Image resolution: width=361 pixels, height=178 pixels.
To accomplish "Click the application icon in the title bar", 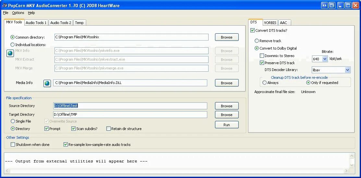I will point(4,5).
